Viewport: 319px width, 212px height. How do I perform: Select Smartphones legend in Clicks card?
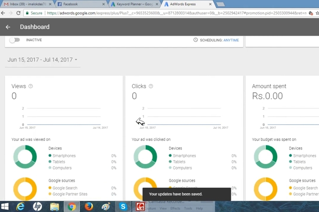182,156
